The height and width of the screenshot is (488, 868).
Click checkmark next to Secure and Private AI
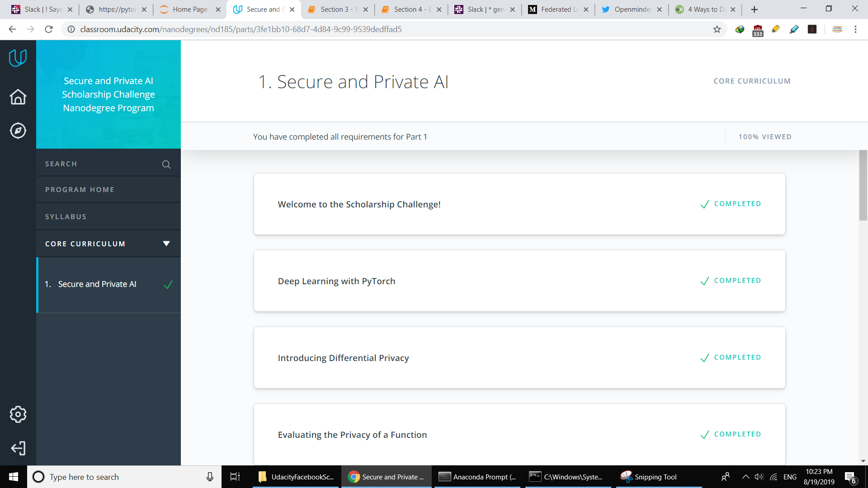(168, 285)
